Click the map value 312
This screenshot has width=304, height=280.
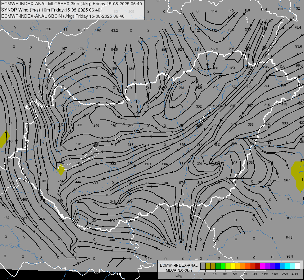pyautogui.click(x=288, y=218)
